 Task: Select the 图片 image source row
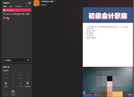point(17,18)
